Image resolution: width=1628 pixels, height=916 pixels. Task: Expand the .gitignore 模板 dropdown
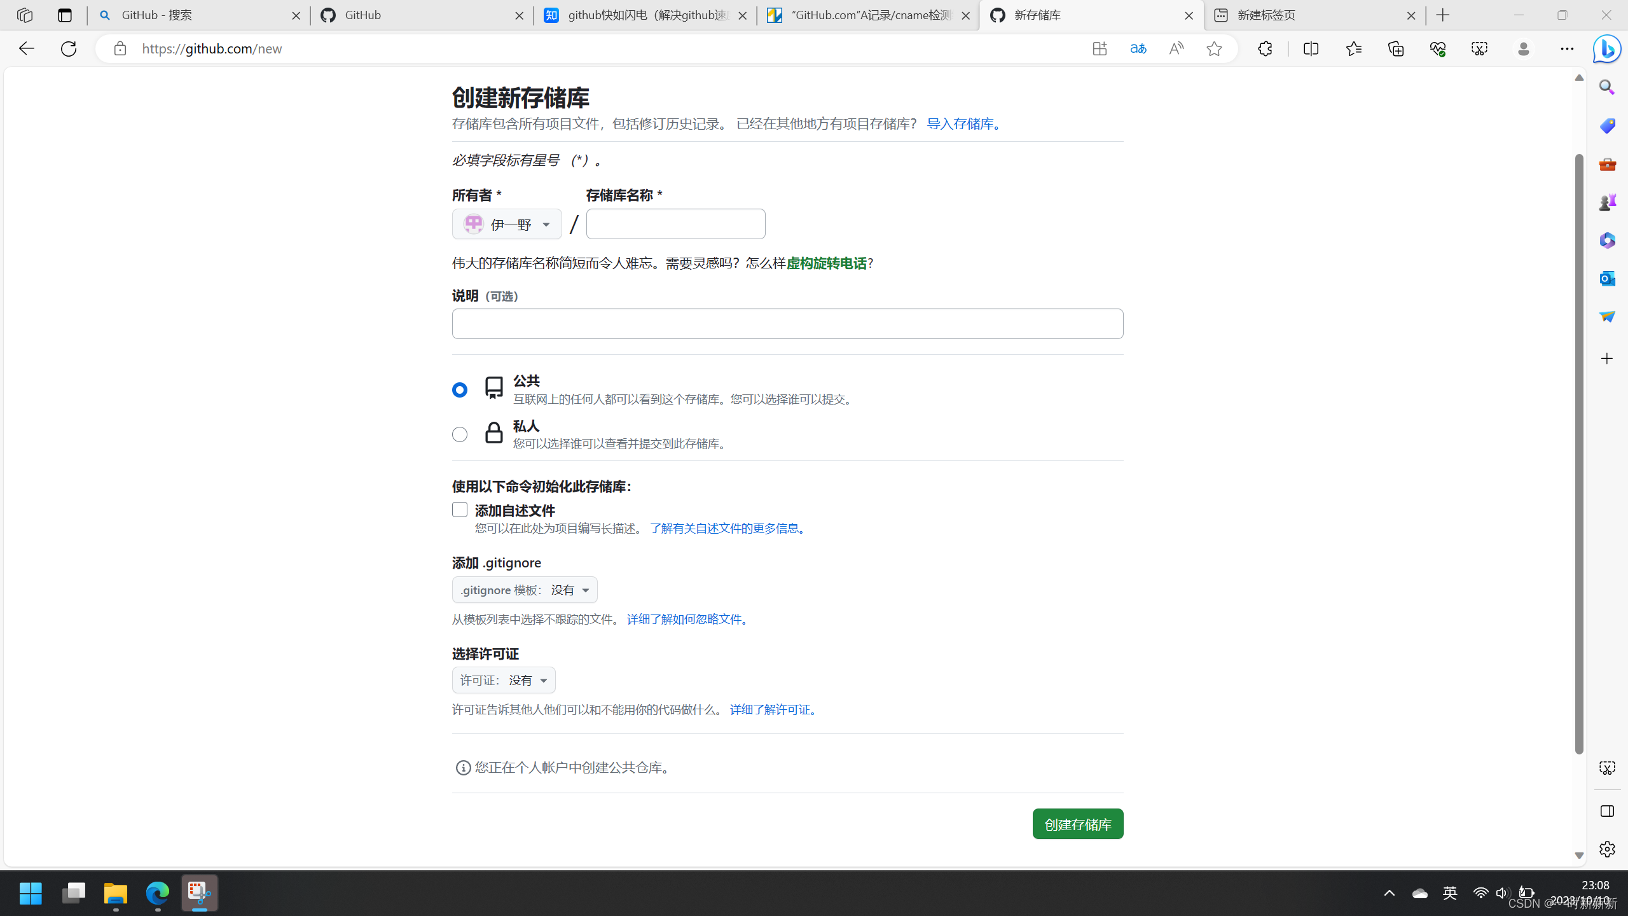click(525, 590)
